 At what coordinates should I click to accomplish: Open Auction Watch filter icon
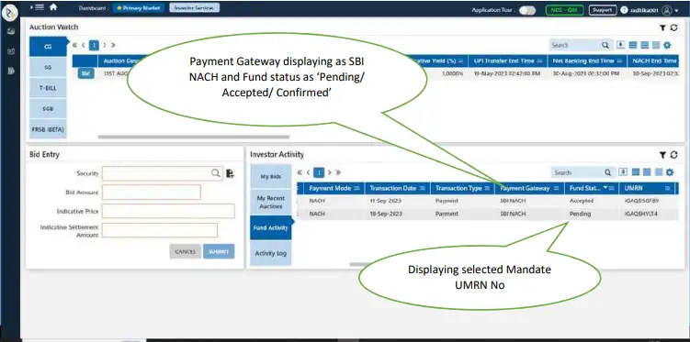click(662, 28)
